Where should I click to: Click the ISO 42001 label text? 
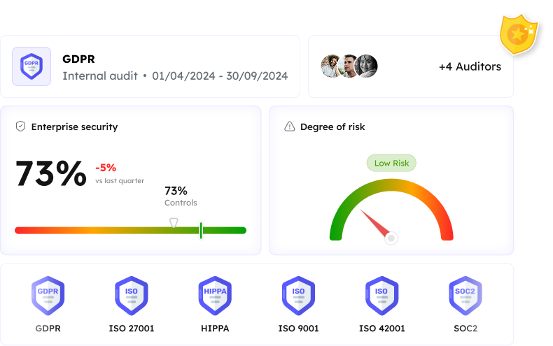pyautogui.click(x=382, y=329)
